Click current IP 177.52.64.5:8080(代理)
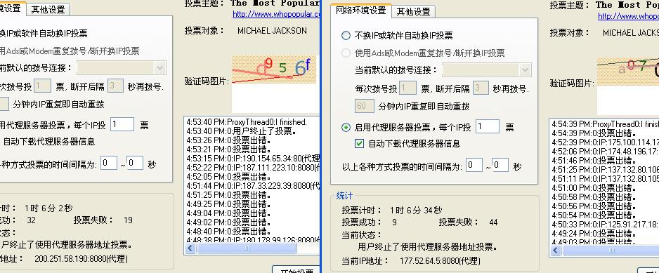659x273 pixels. coord(440,261)
